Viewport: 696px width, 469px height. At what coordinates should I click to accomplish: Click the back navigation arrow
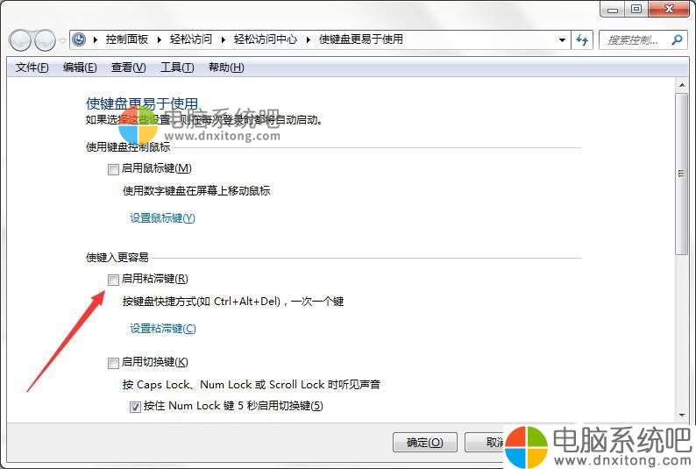[20, 40]
